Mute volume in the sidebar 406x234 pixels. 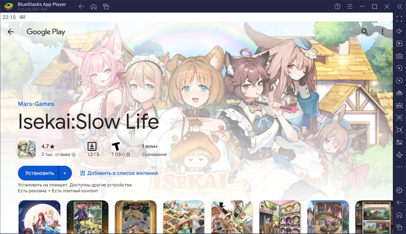point(399,31)
